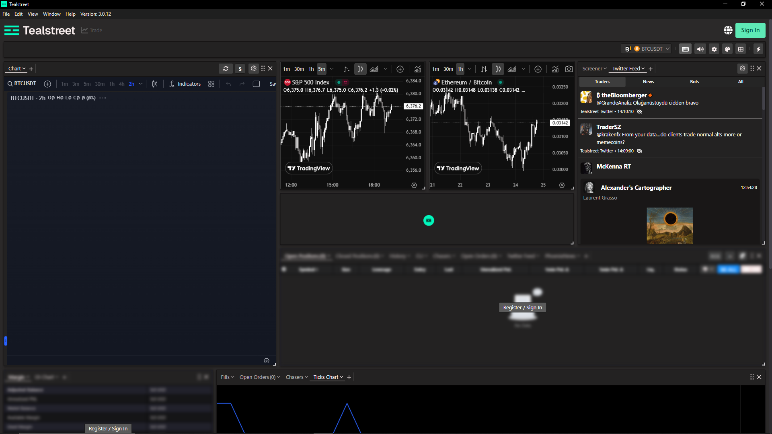
Task: Click Register / Sign In in margin panel
Action: (108, 429)
